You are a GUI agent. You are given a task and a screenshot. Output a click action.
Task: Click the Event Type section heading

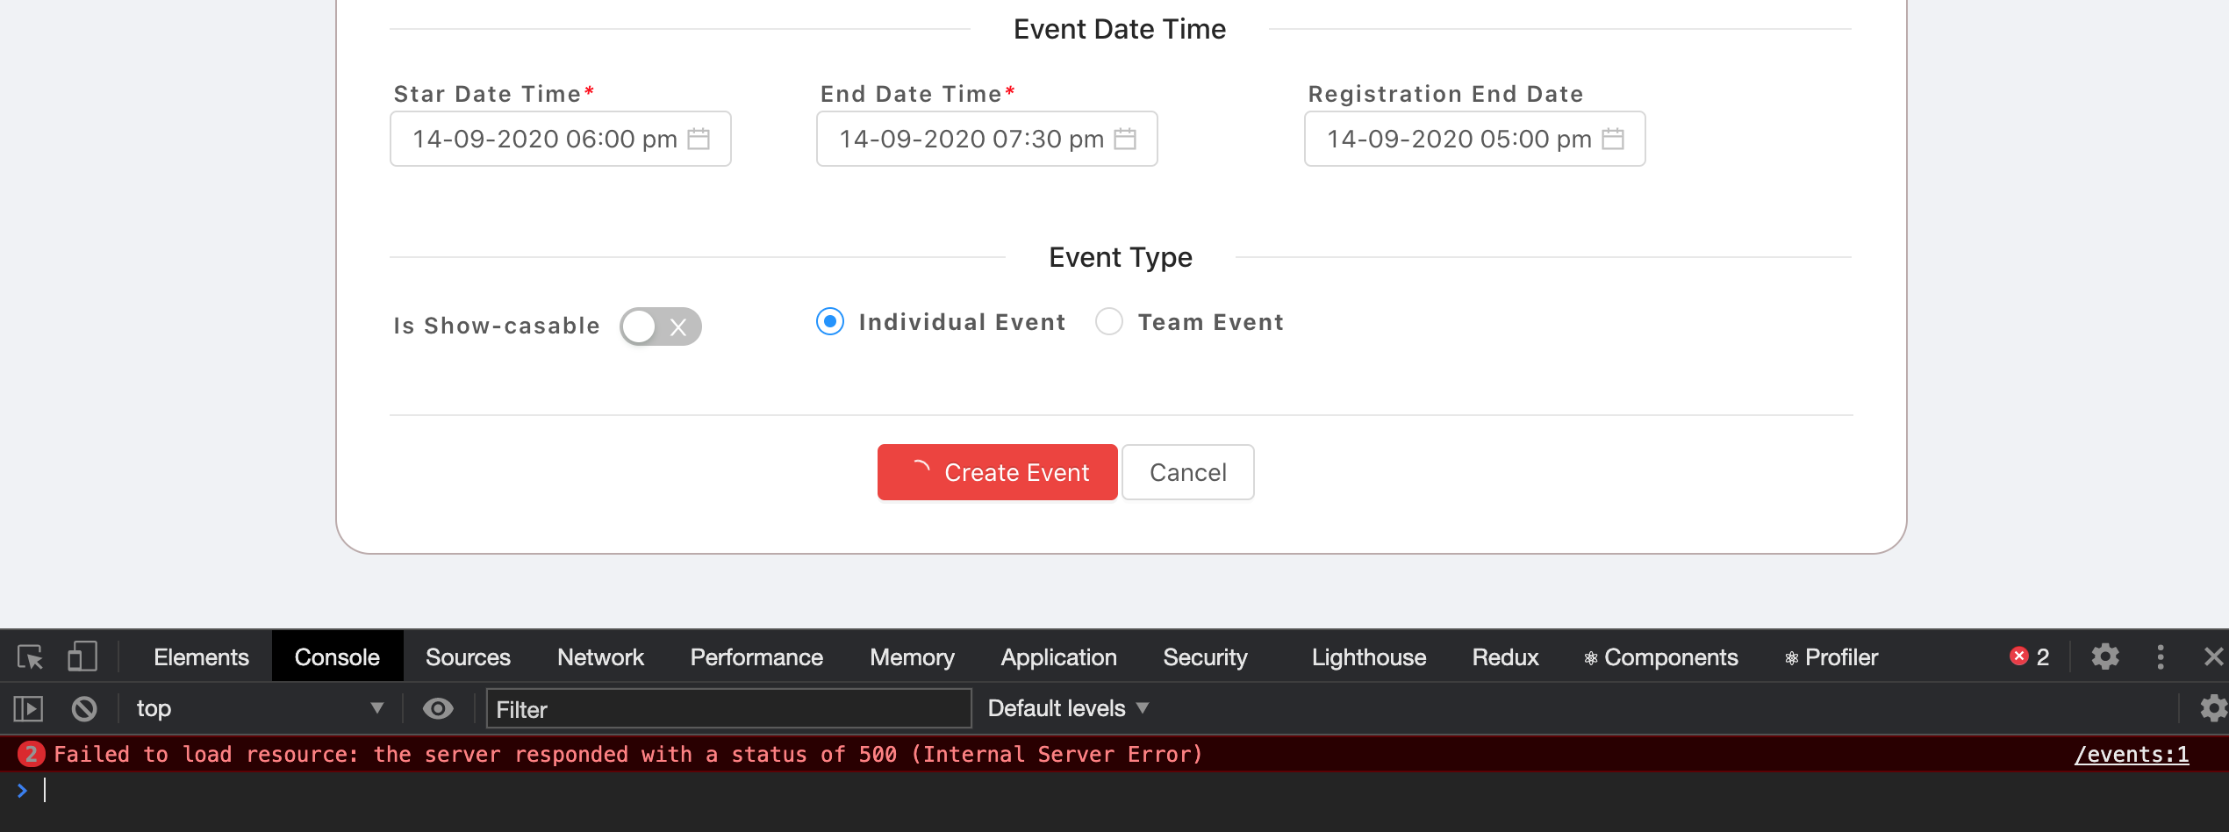coord(1121,257)
